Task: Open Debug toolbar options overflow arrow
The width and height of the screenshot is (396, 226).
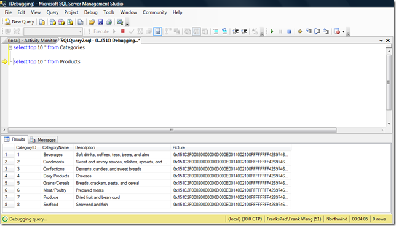Action: pyautogui.click(x=348, y=33)
